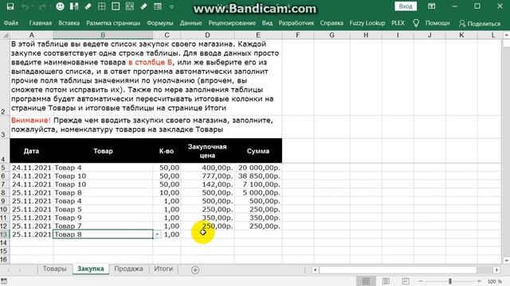Click the chart-like icon next to the smiley
The image size is (510, 286).
click(x=74, y=6)
